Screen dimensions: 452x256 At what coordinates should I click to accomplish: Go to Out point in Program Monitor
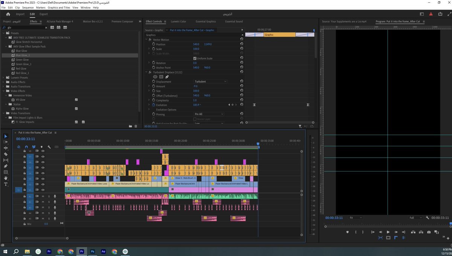[x=404, y=232]
